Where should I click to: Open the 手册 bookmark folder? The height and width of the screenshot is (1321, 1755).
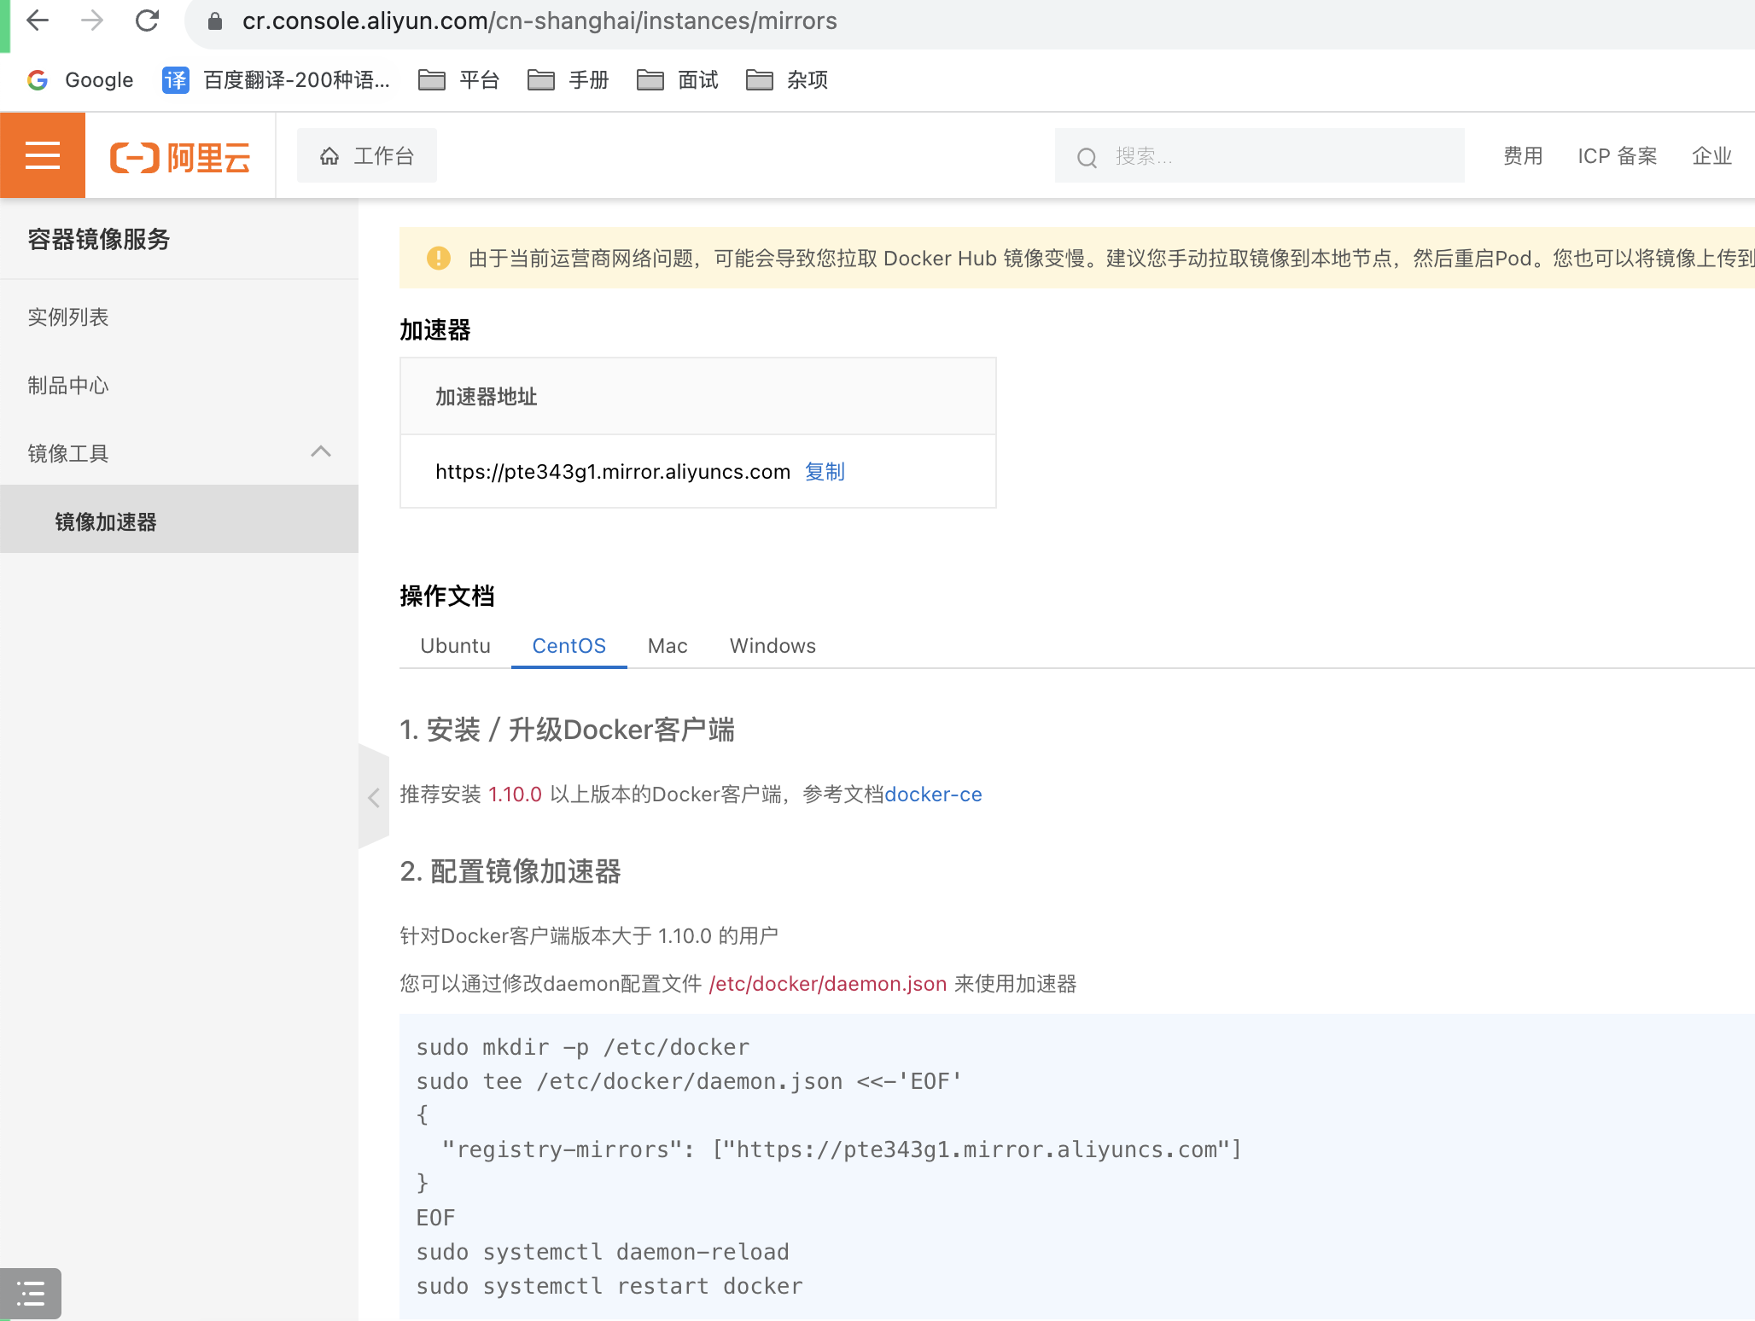568,80
